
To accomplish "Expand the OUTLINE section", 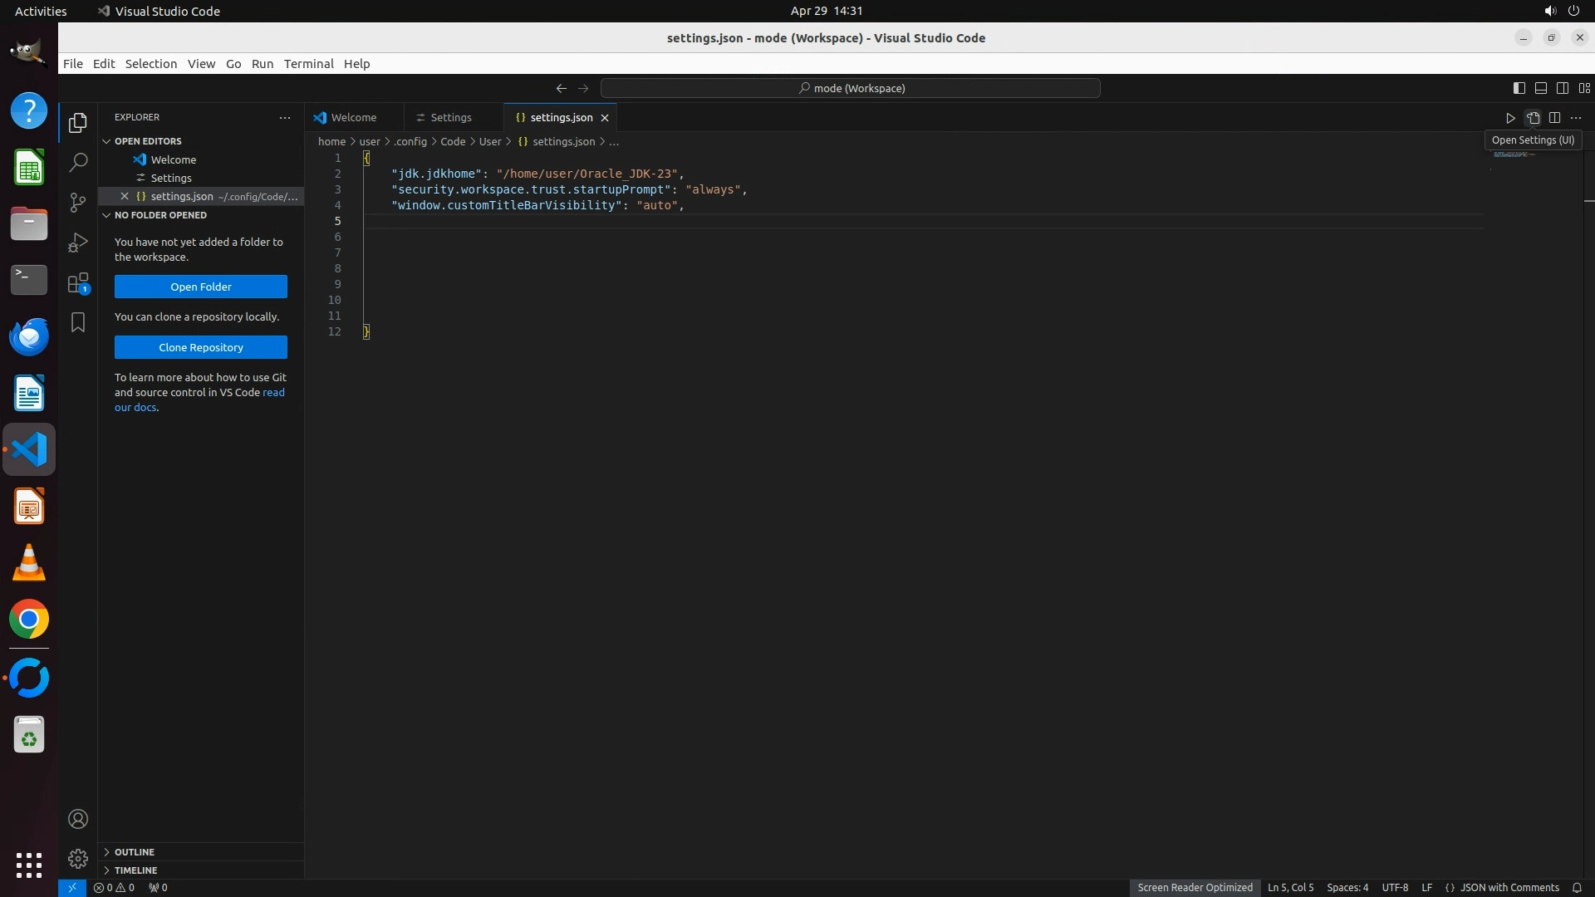I will 134,852.
